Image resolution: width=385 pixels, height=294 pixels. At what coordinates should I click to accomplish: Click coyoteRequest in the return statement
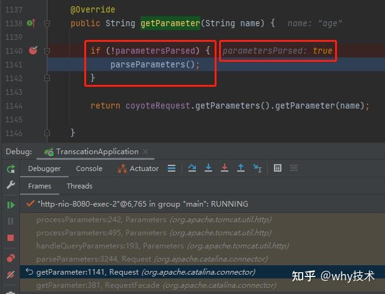pos(157,105)
